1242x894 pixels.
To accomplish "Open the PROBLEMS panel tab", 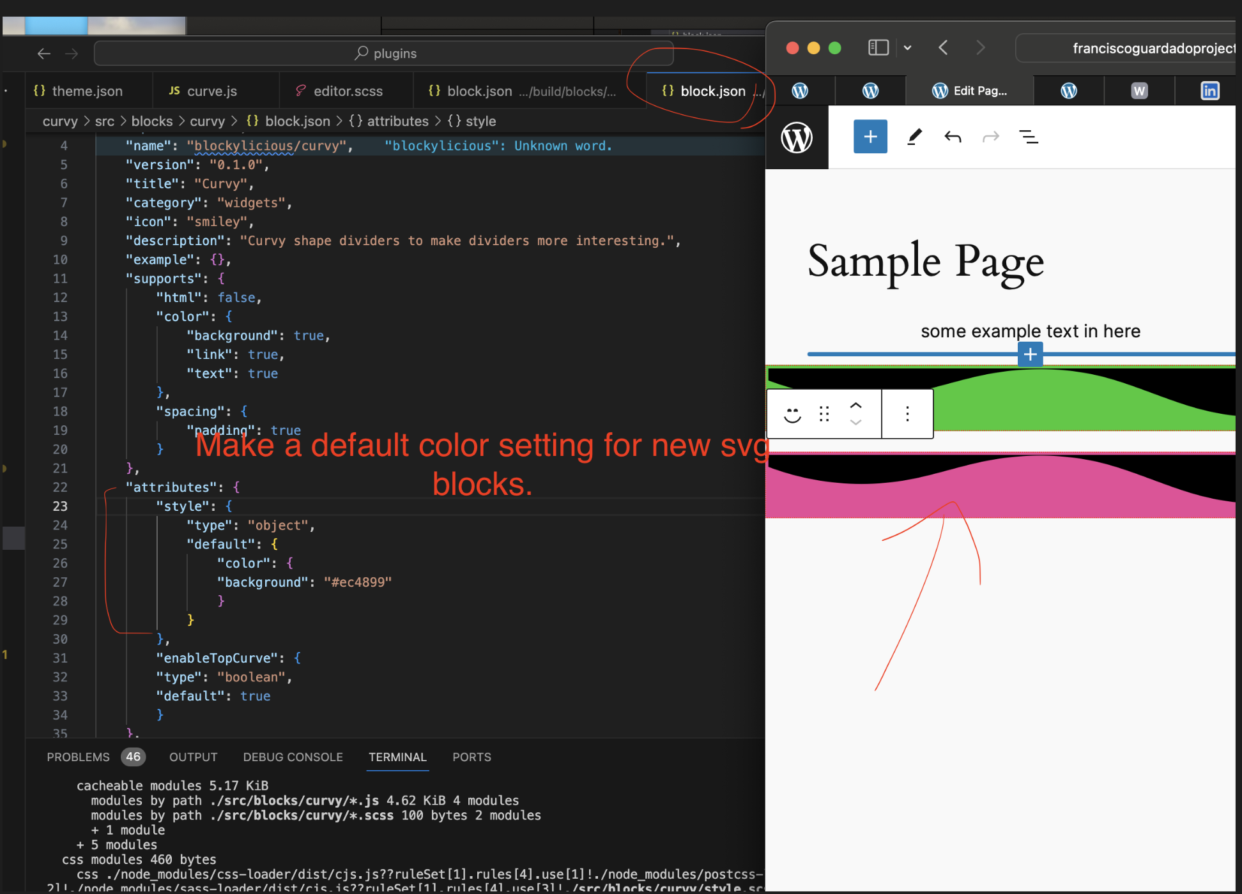I will coord(78,757).
